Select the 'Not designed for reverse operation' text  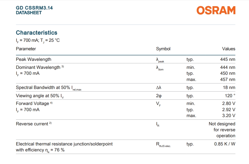[x=222, y=130]
